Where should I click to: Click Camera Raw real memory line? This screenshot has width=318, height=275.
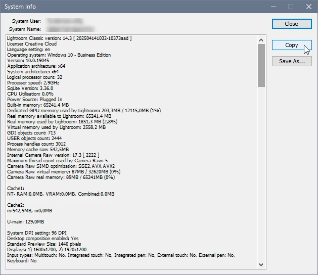[x=61, y=177]
